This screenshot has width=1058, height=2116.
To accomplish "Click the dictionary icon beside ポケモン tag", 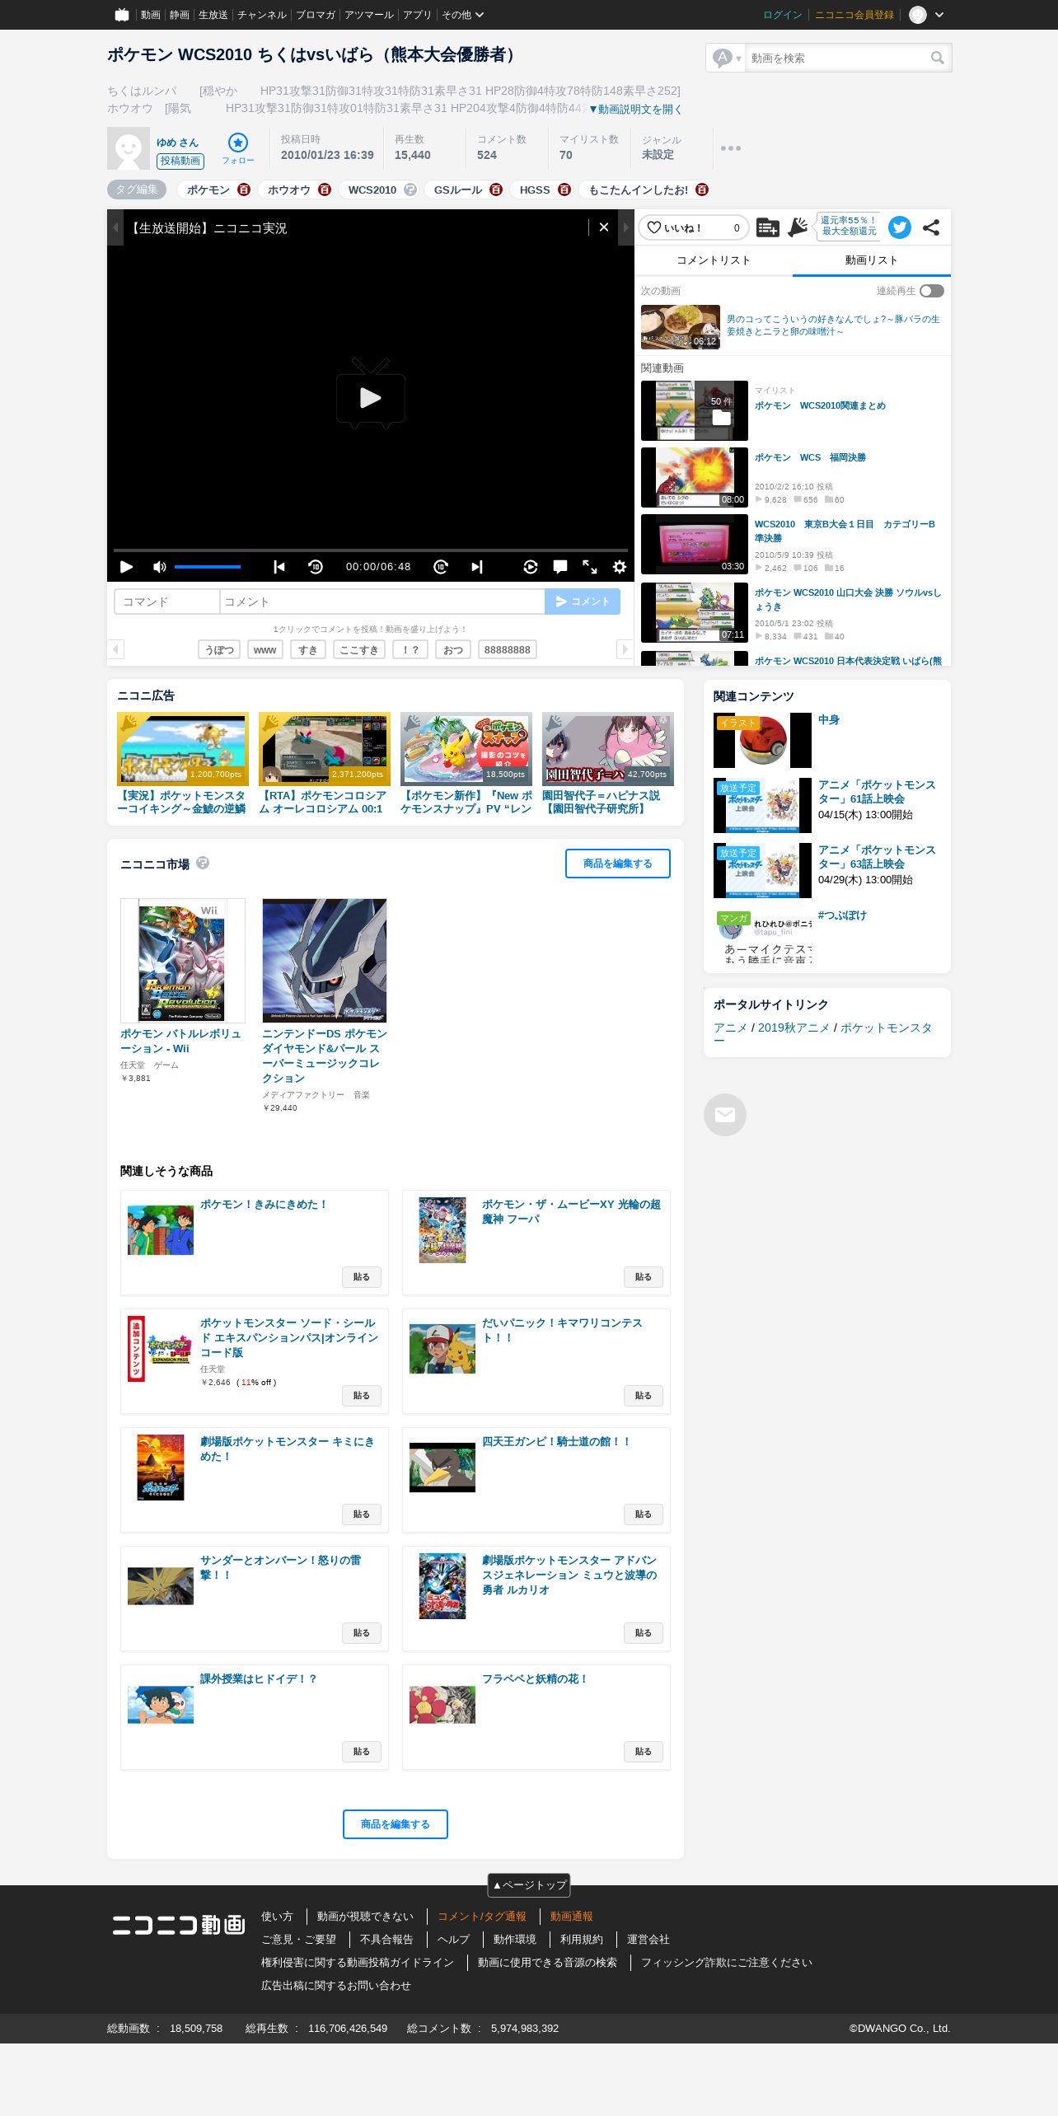I will (243, 190).
